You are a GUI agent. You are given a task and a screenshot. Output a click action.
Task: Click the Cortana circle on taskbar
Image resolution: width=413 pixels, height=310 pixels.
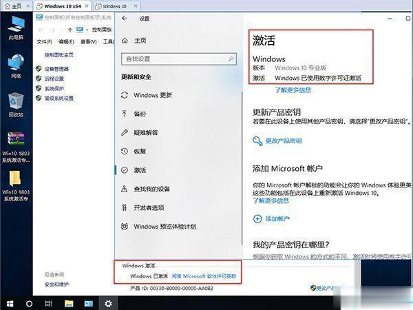click(x=29, y=304)
